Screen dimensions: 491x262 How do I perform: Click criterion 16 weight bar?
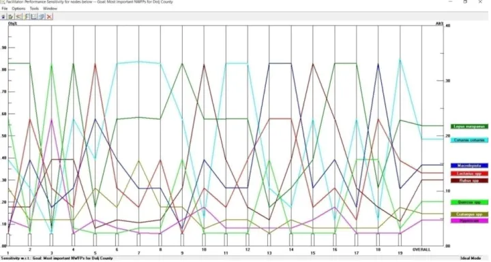334,240
